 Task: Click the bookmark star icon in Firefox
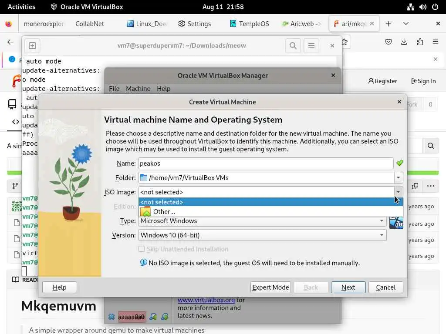point(345,42)
